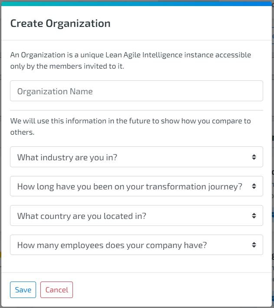This screenshot has height=308, width=274.
Task: Click the 'Create Organization' dialog heading
Action: [x=60, y=23]
